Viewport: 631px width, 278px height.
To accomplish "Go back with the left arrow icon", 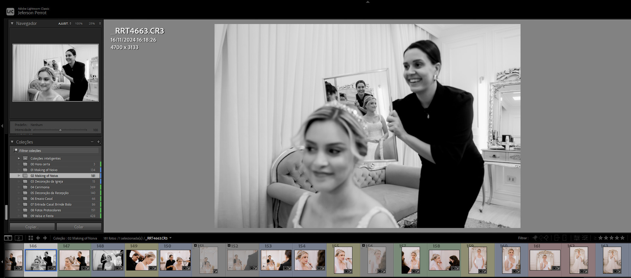I will 38,238.
